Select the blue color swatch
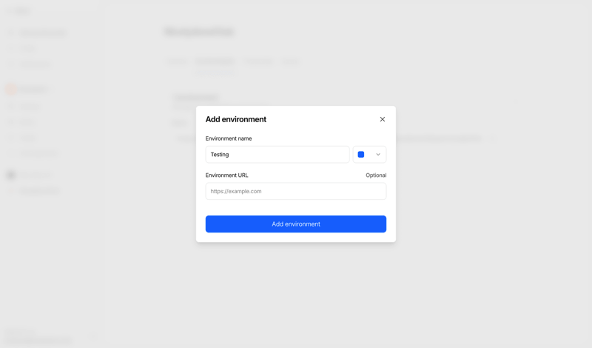 pyautogui.click(x=361, y=155)
